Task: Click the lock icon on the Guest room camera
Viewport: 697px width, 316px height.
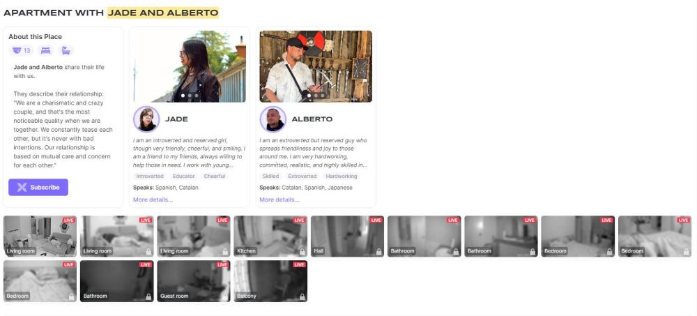Action: (x=225, y=296)
